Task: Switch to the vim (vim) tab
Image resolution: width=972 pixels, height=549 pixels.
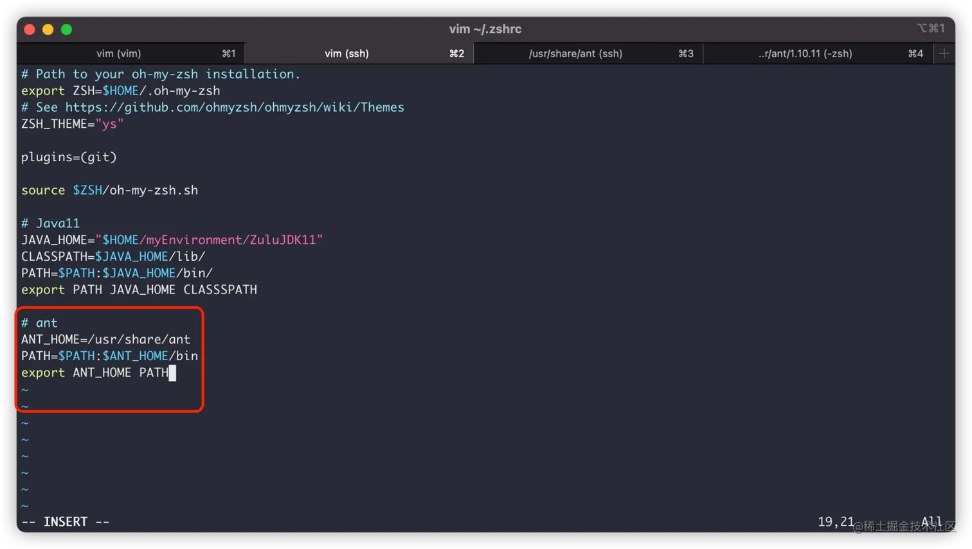Action: [118, 53]
